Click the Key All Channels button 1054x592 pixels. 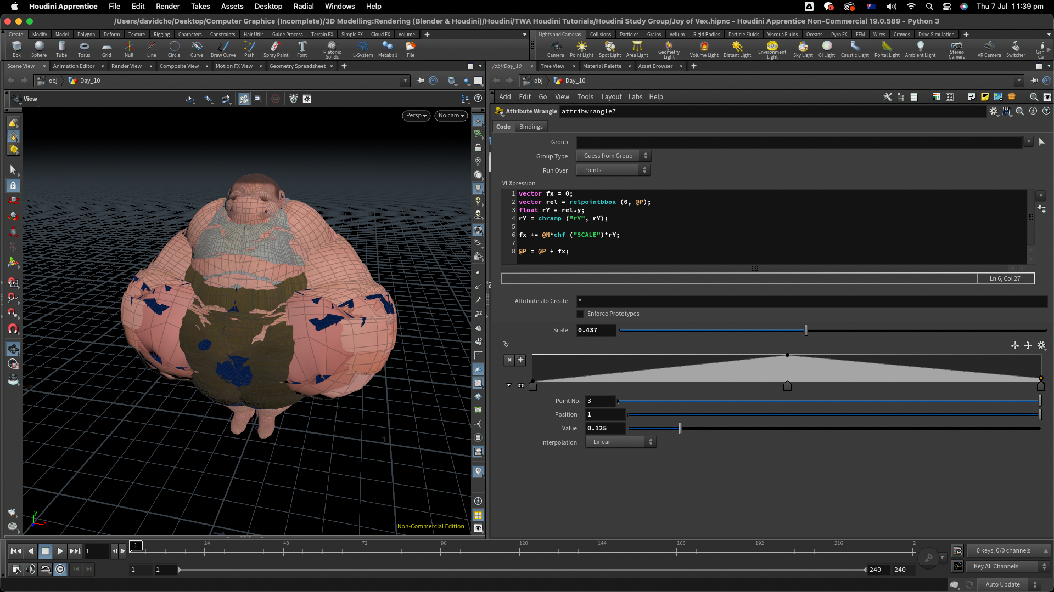click(1007, 566)
